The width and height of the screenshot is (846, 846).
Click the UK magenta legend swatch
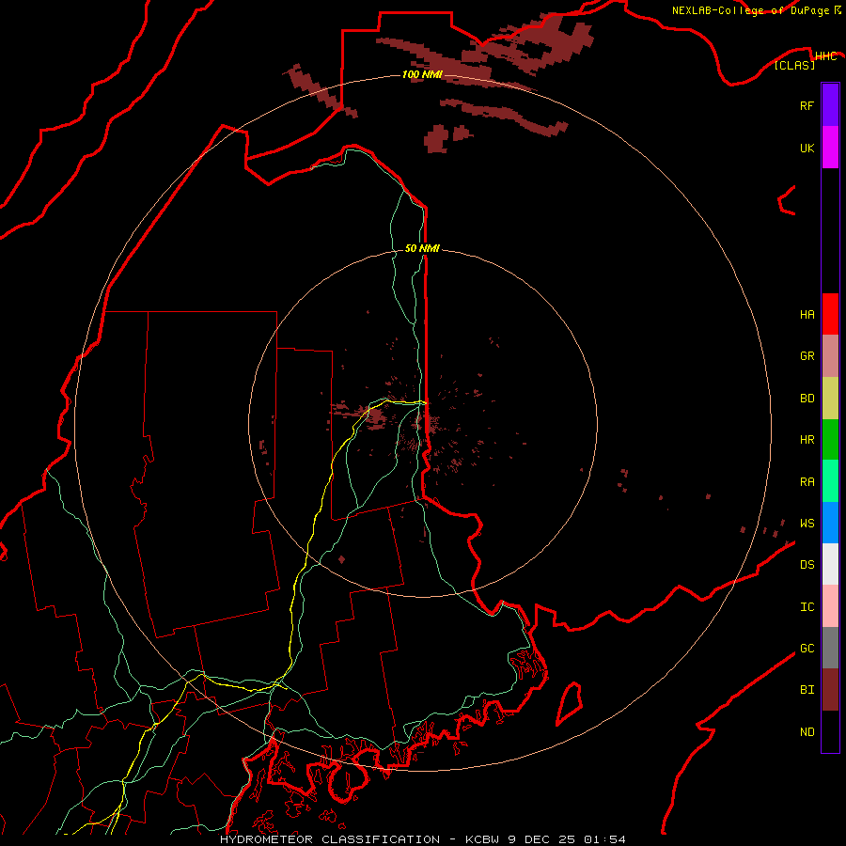pos(830,148)
